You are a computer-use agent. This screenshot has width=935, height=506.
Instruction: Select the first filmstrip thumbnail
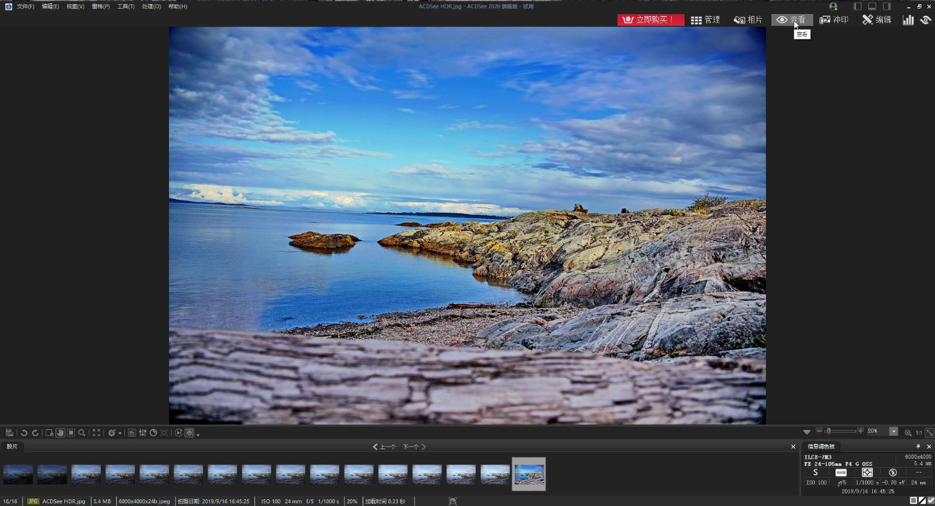[x=18, y=474]
